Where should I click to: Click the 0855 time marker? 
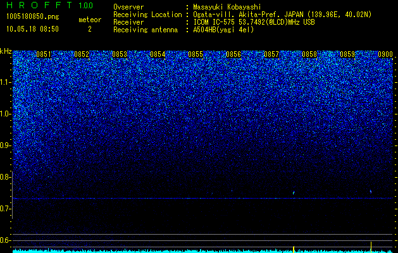[196, 54]
